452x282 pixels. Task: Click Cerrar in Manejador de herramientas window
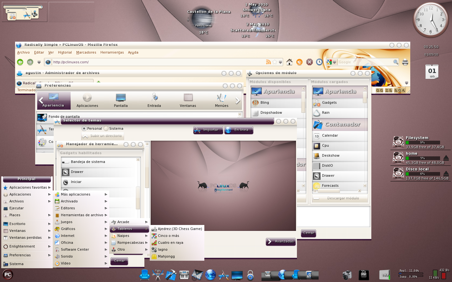[119, 261]
